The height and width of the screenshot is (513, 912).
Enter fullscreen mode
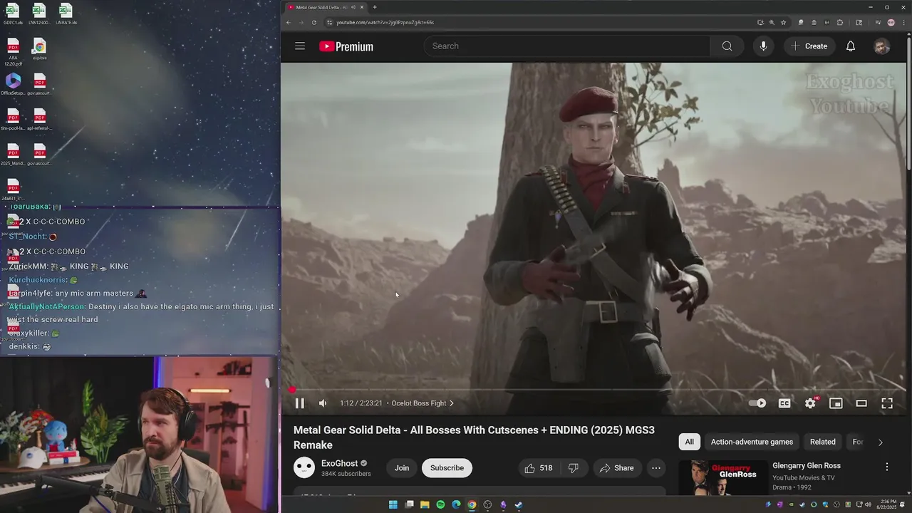[887, 403]
